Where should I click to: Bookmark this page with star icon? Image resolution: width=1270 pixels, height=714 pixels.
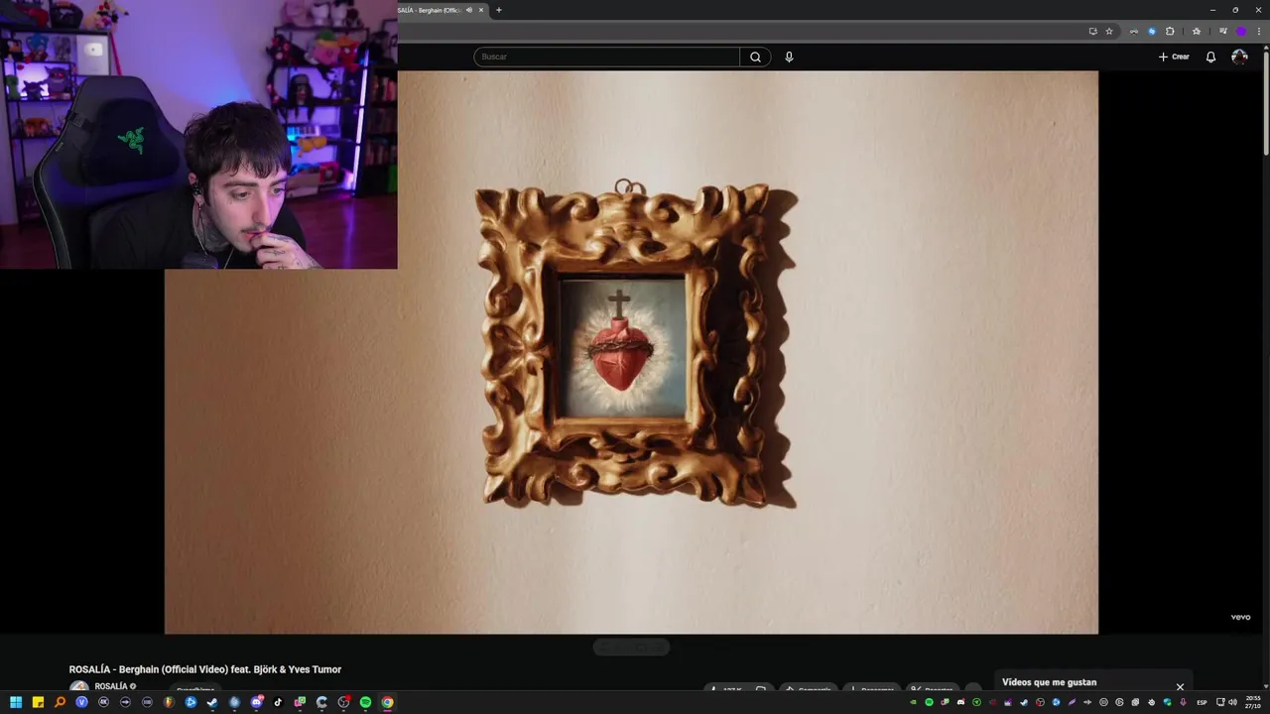click(x=1109, y=31)
